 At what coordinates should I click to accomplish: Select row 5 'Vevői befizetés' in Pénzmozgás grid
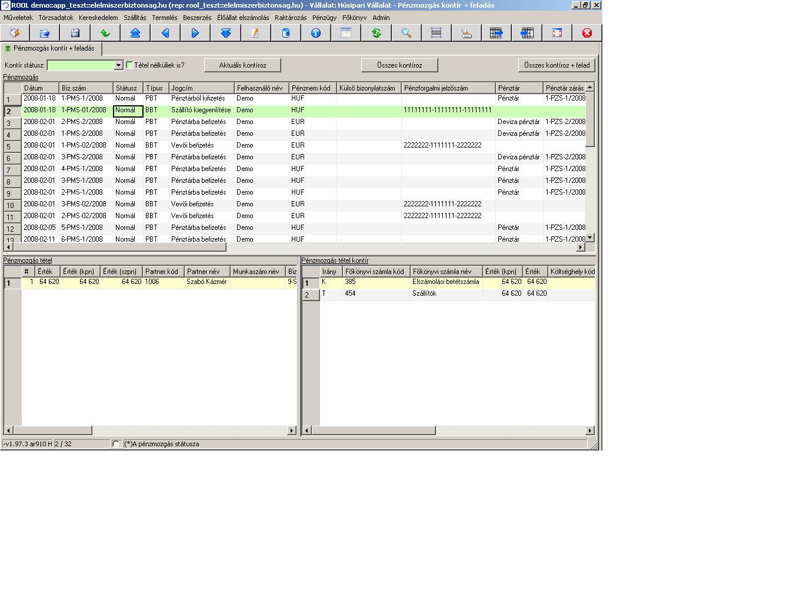[x=304, y=145]
